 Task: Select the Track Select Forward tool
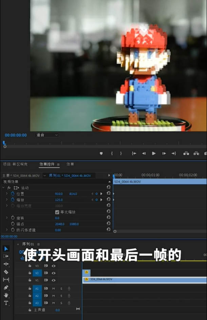point(6,256)
